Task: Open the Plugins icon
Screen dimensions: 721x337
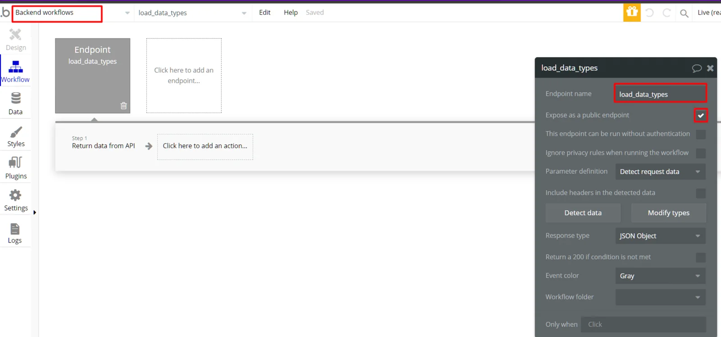Action: (x=15, y=162)
